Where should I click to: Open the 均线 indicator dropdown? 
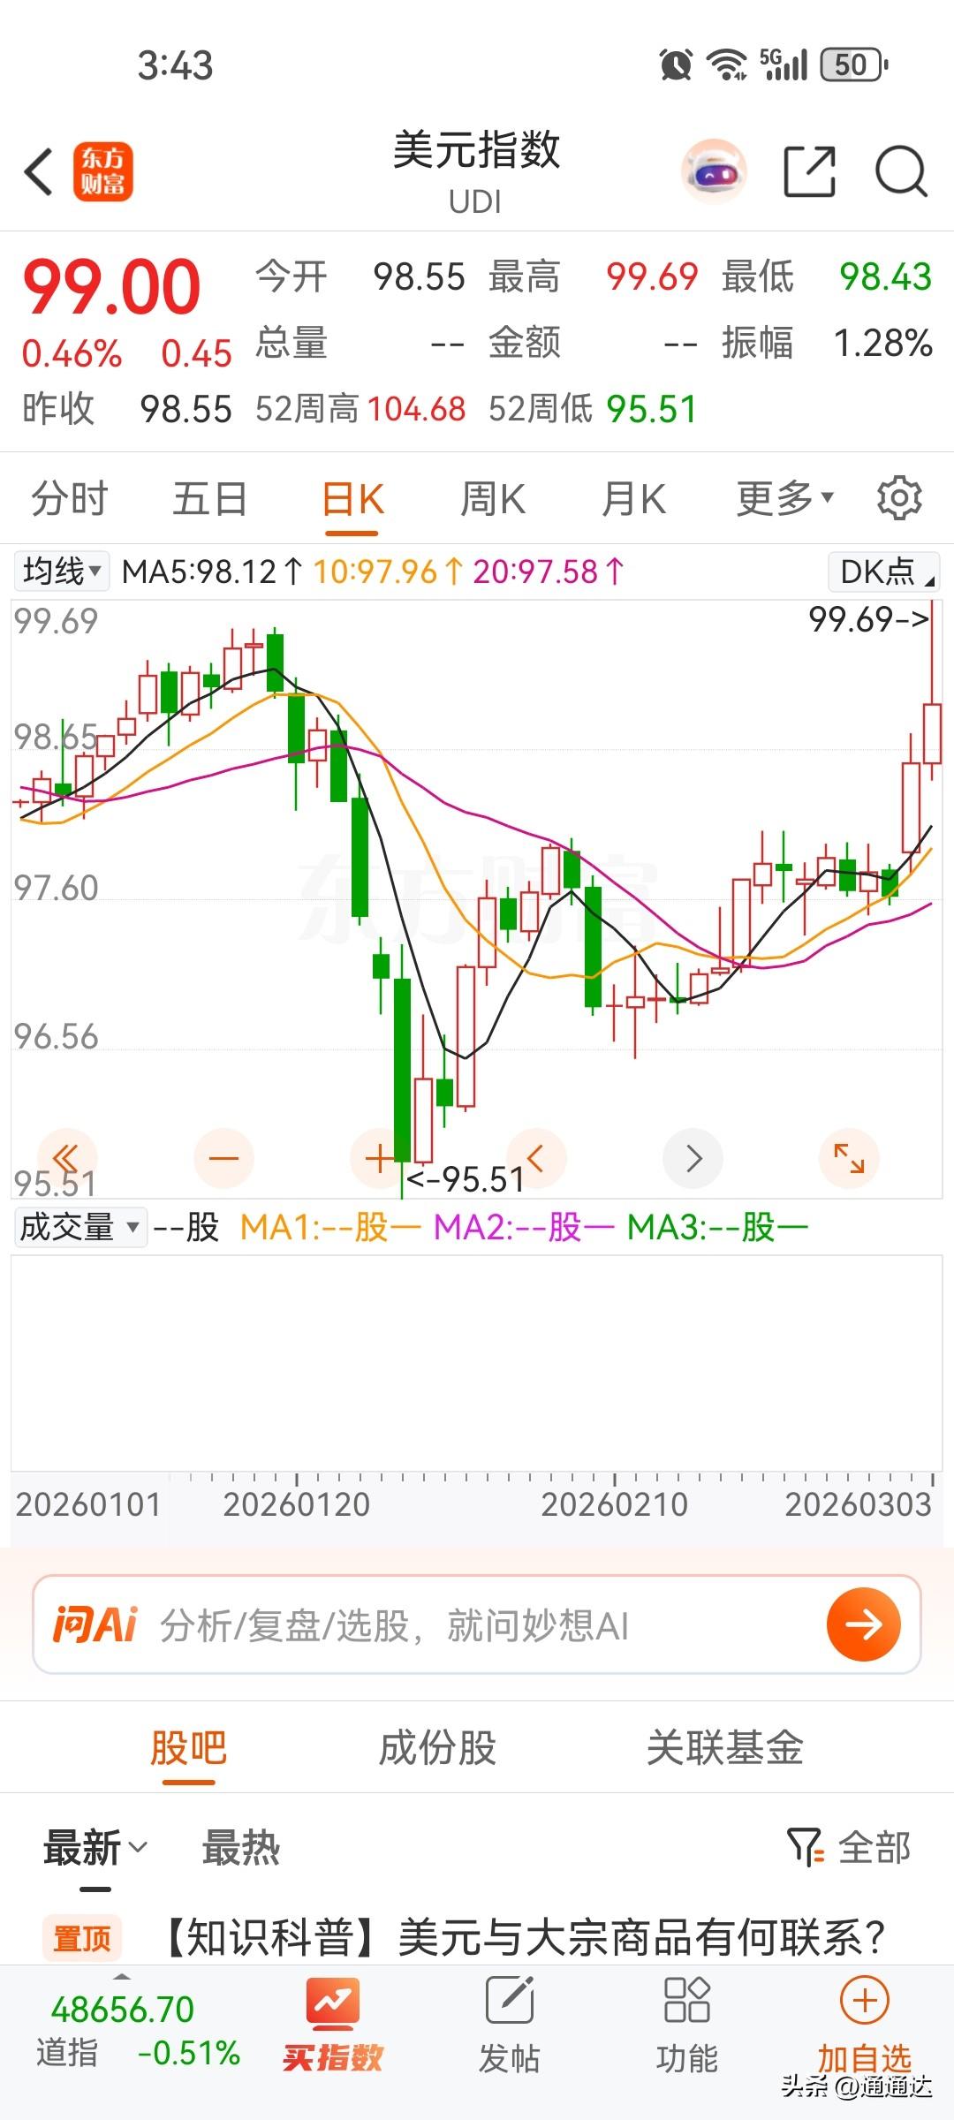61,571
